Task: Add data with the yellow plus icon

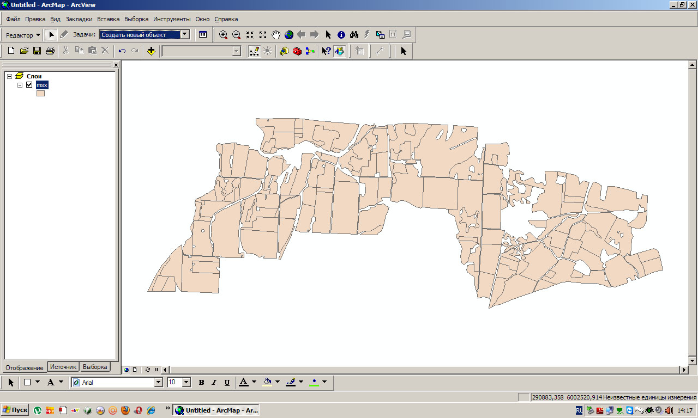Action: (151, 51)
